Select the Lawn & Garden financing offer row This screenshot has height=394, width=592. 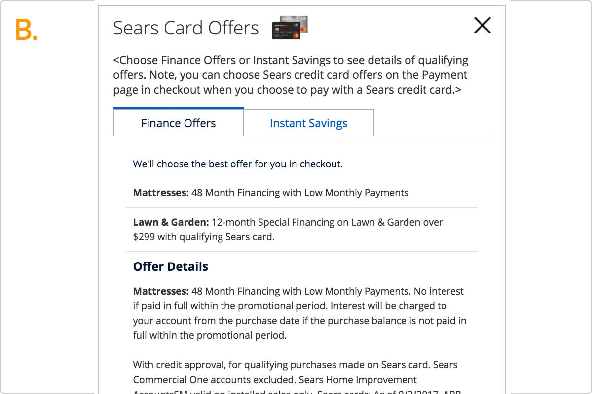(x=301, y=230)
